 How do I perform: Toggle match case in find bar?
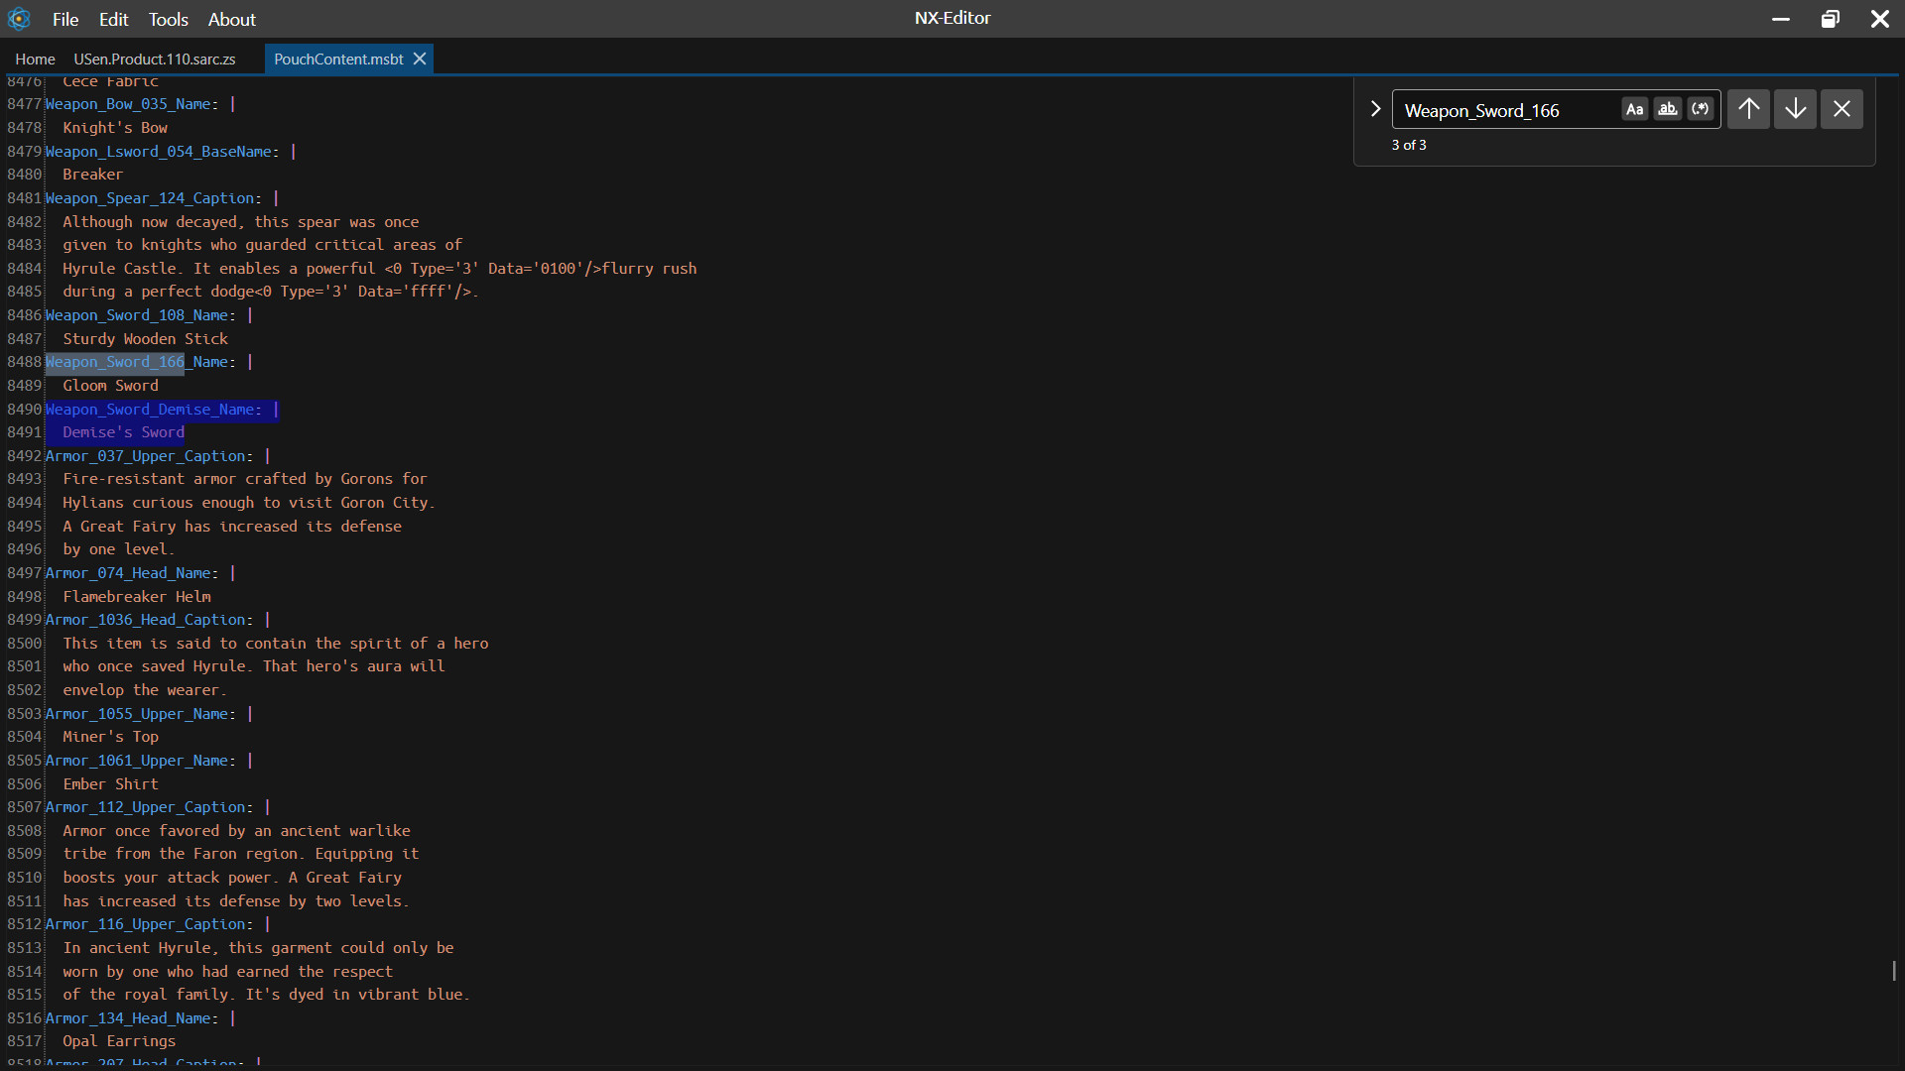coord(1634,109)
